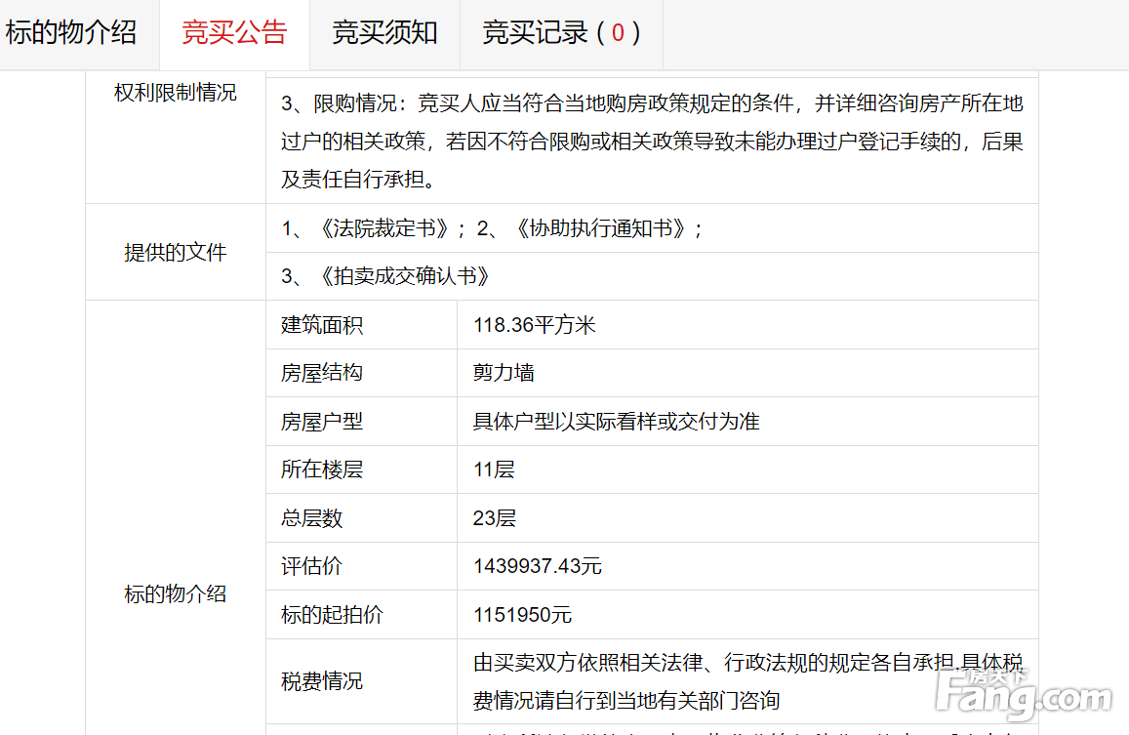This screenshot has height=735, width=1129.
Task: Click the 《法院裁定书》 document name
Action: (384, 228)
